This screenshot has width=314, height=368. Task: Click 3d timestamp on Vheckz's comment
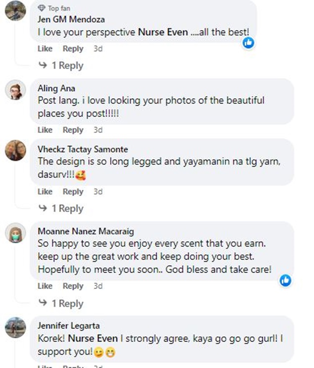pos(98,192)
